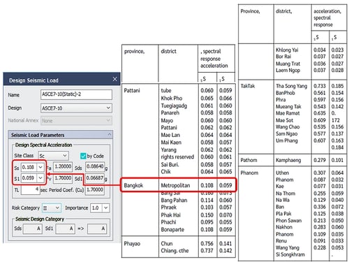Viewport: 349px width, 262px height.
Task: Click the Khlong Yai district entry
Action: [x=287, y=50]
